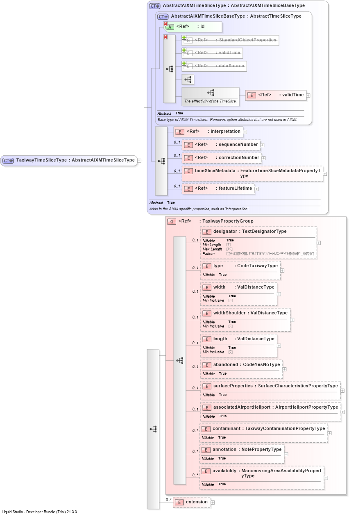This screenshot has width=349, height=514.
Task: Expand the annotation element
Action: point(286,454)
